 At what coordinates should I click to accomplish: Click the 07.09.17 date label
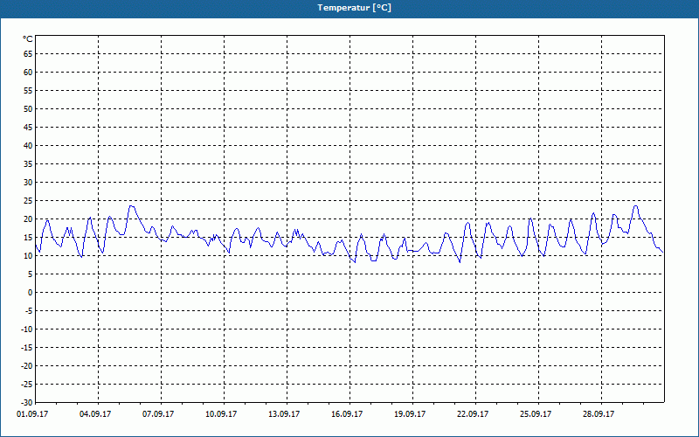pos(158,414)
